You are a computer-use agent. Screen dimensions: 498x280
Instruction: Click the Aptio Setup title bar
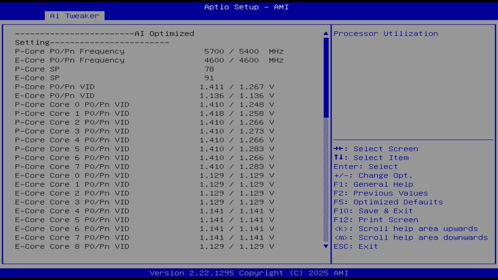coord(246,7)
